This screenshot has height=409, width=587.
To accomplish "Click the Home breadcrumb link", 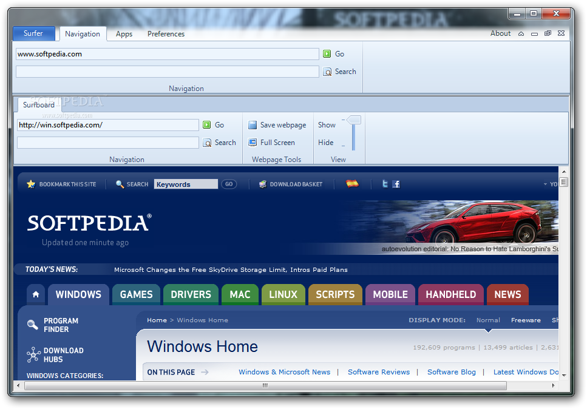I will click(157, 320).
